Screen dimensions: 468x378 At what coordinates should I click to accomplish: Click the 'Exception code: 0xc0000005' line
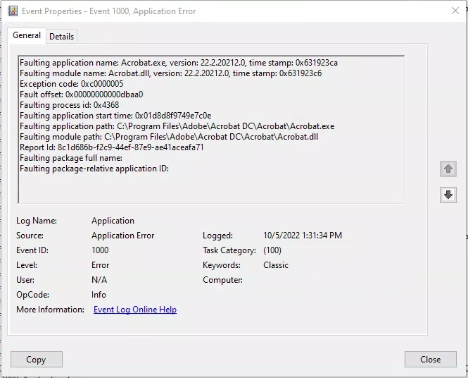[71, 84]
